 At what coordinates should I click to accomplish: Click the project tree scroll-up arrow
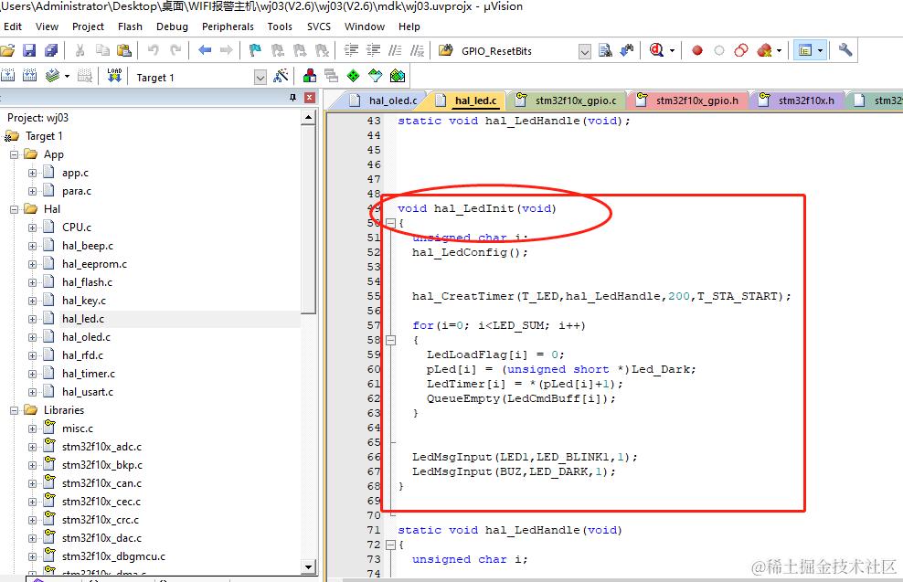click(309, 118)
